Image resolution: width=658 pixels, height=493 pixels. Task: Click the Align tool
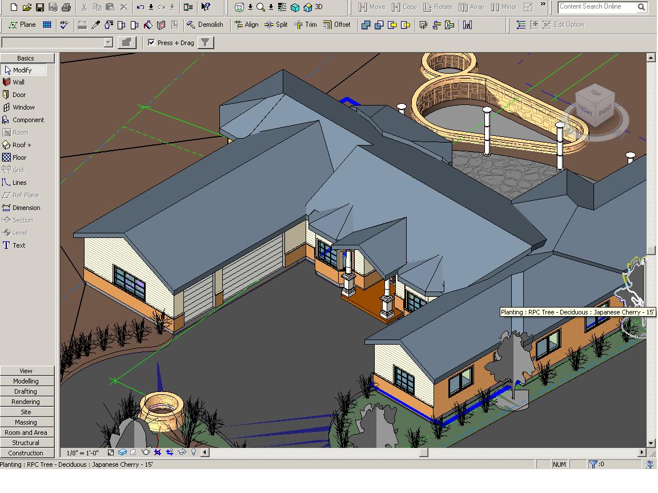[x=246, y=25]
